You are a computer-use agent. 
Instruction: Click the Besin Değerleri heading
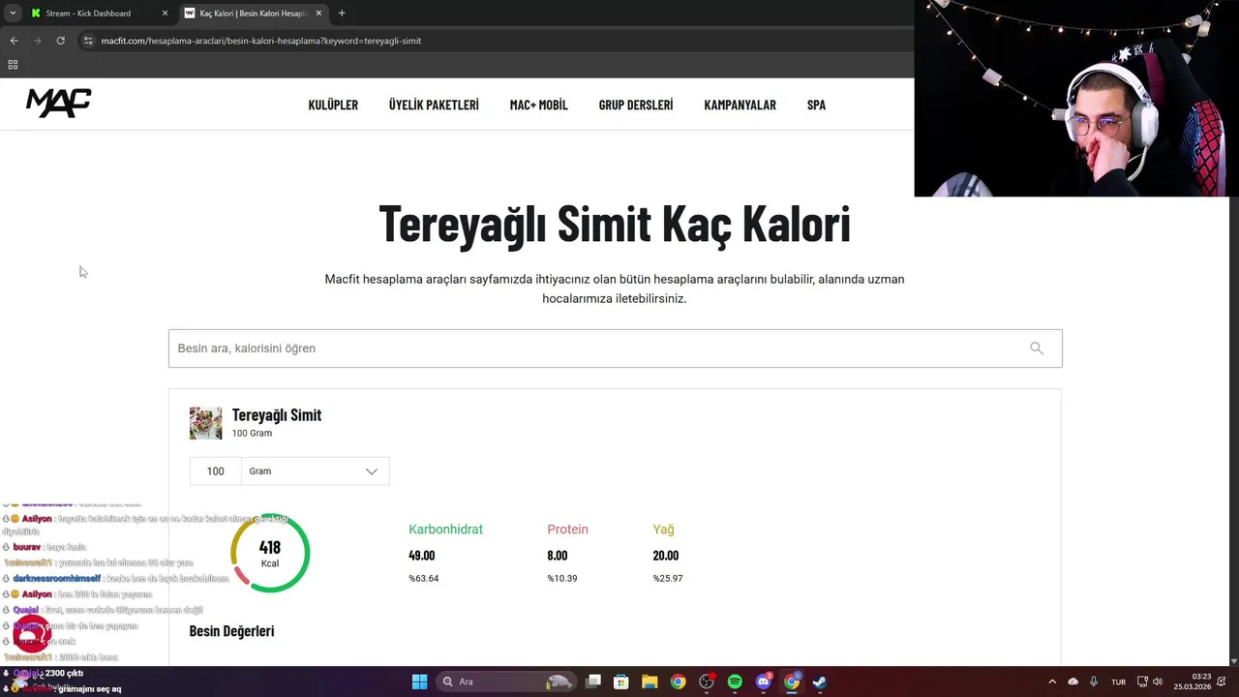(x=231, y=631)
